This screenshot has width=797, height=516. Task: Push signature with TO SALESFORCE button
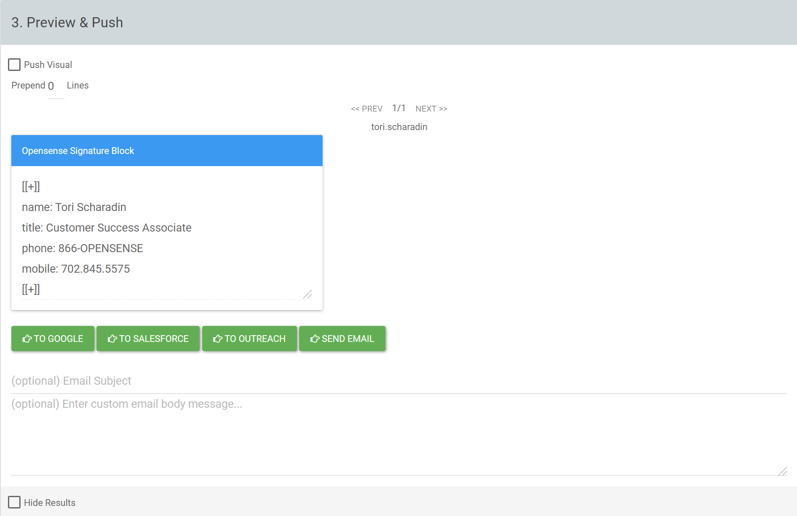[x=148, y=339]
